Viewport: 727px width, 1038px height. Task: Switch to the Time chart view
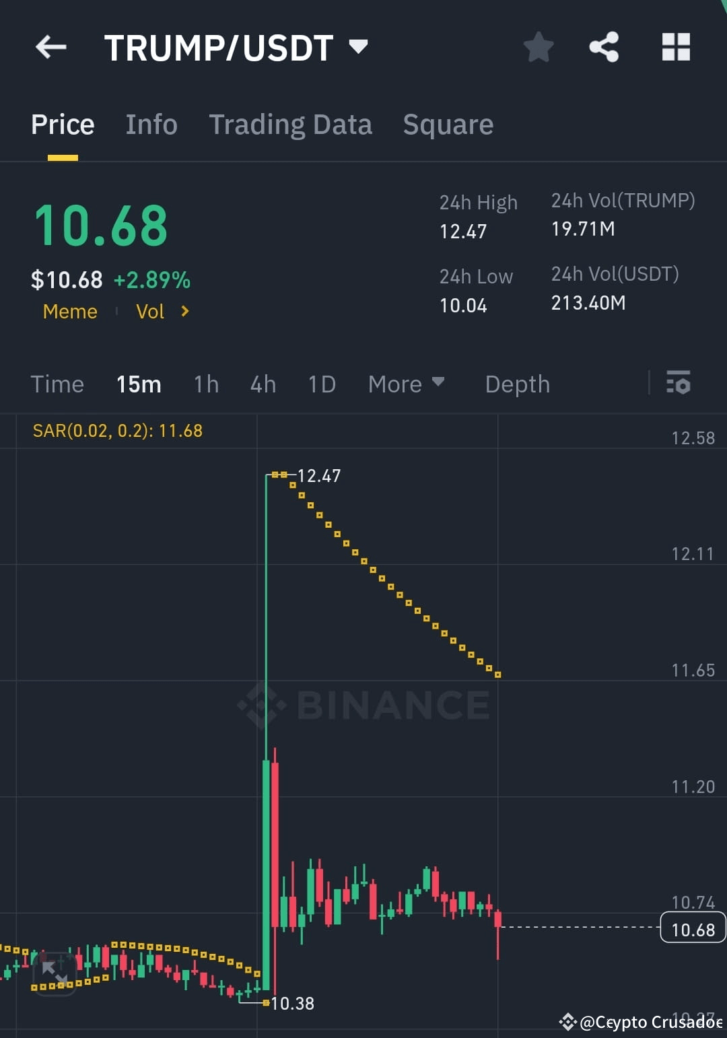point(57,384)
